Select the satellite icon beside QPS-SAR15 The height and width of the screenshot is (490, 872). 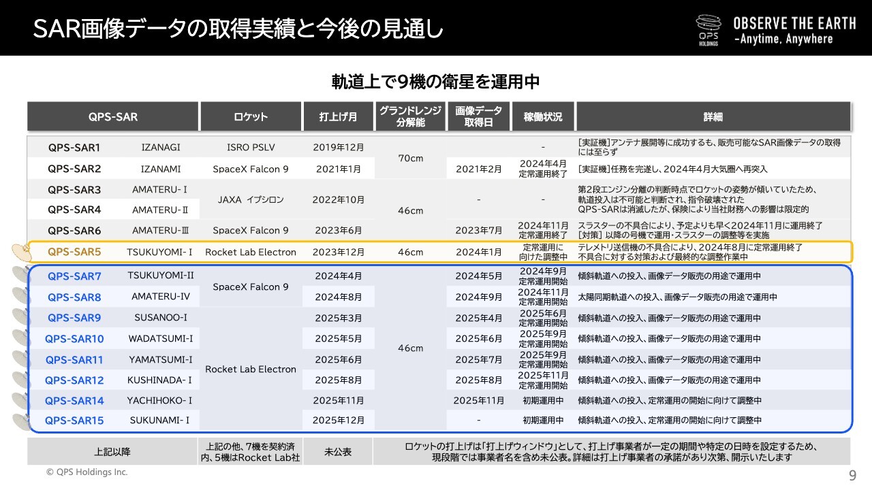(22, 421)
